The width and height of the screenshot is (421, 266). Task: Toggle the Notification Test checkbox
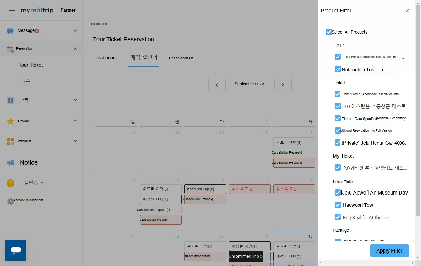coord(338,69)
